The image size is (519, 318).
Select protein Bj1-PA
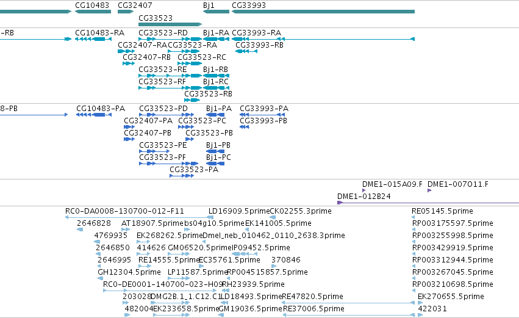click(x=215, y=115)
